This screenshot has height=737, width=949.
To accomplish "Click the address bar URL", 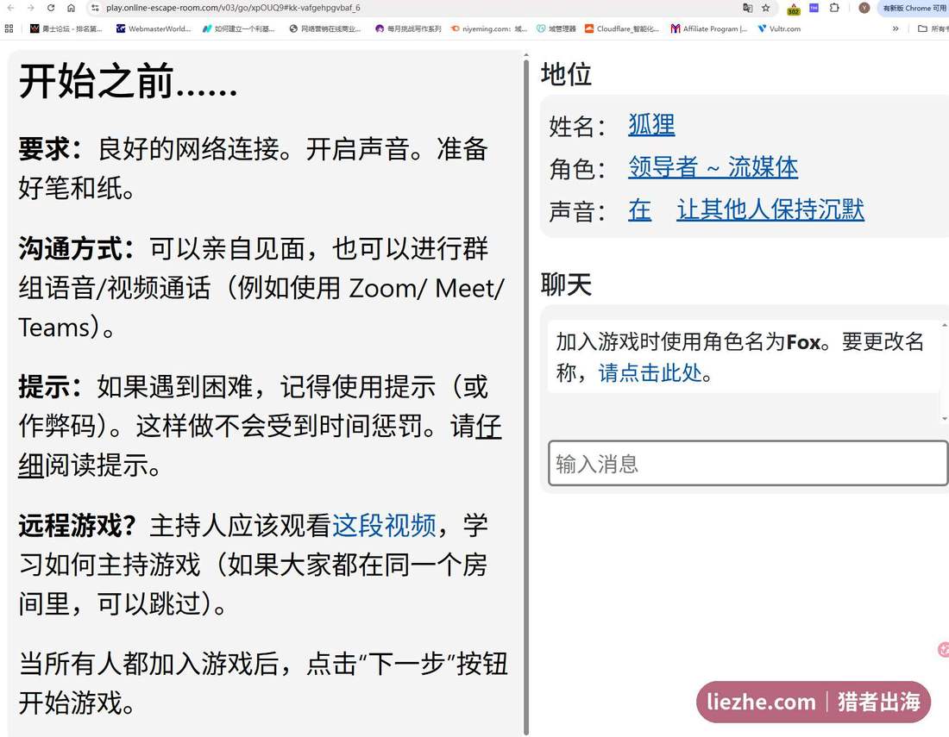I will click(233, 8).
